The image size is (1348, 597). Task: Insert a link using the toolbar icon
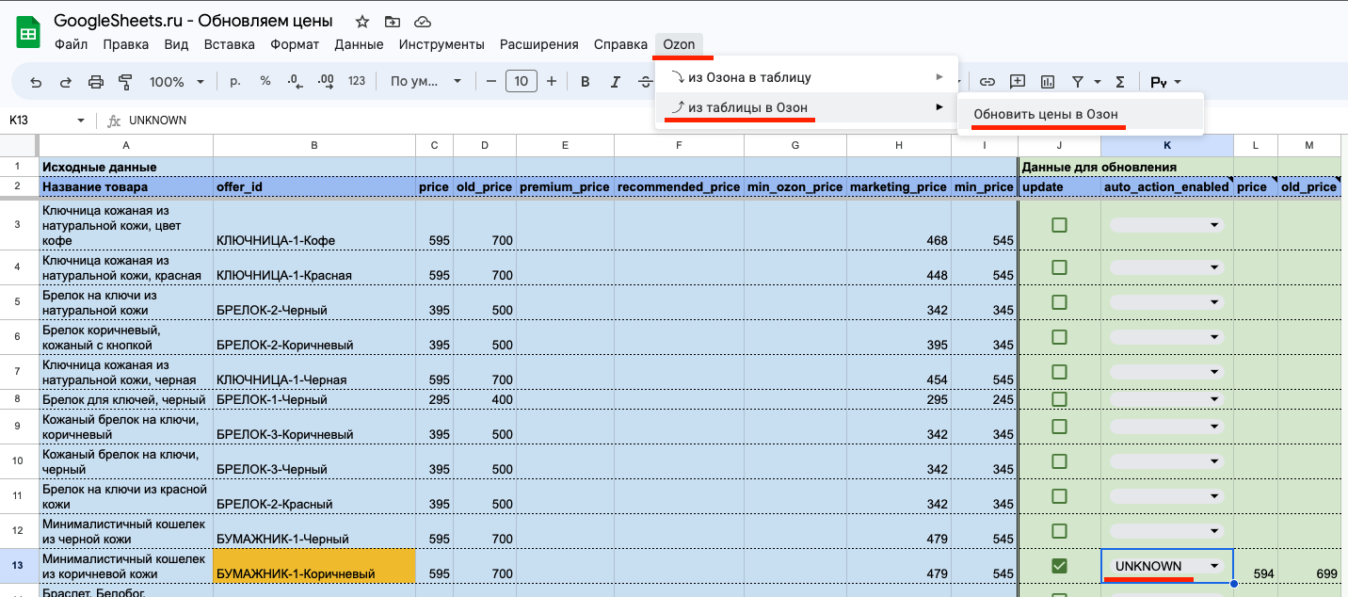coord(987,82)
